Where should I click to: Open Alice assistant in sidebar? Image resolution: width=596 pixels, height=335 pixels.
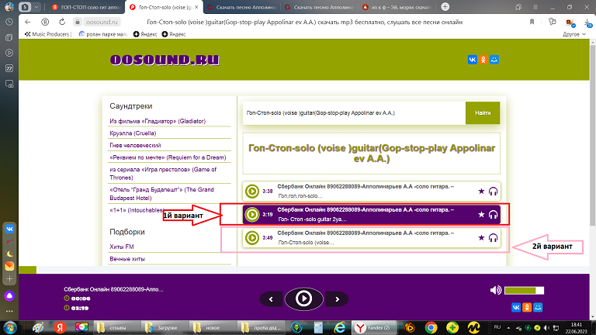pos(9,296)
